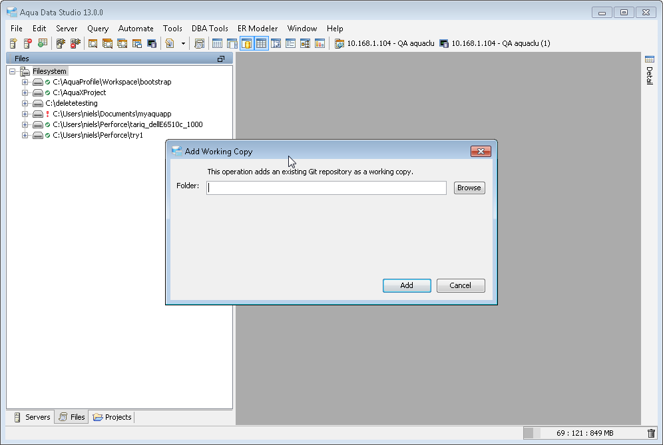This screenshot has height=445, width=663.
Task: Open the Help menu
Action: coord(335,29)
